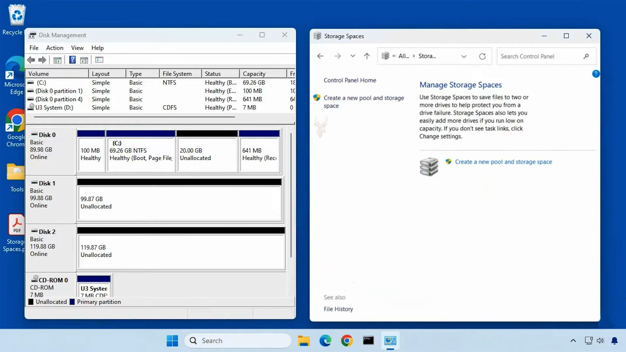This screenshot has height=352, width=626.
Task: Click the Show/Hide Console Tree toolbar icon
Action: (58, 60)
